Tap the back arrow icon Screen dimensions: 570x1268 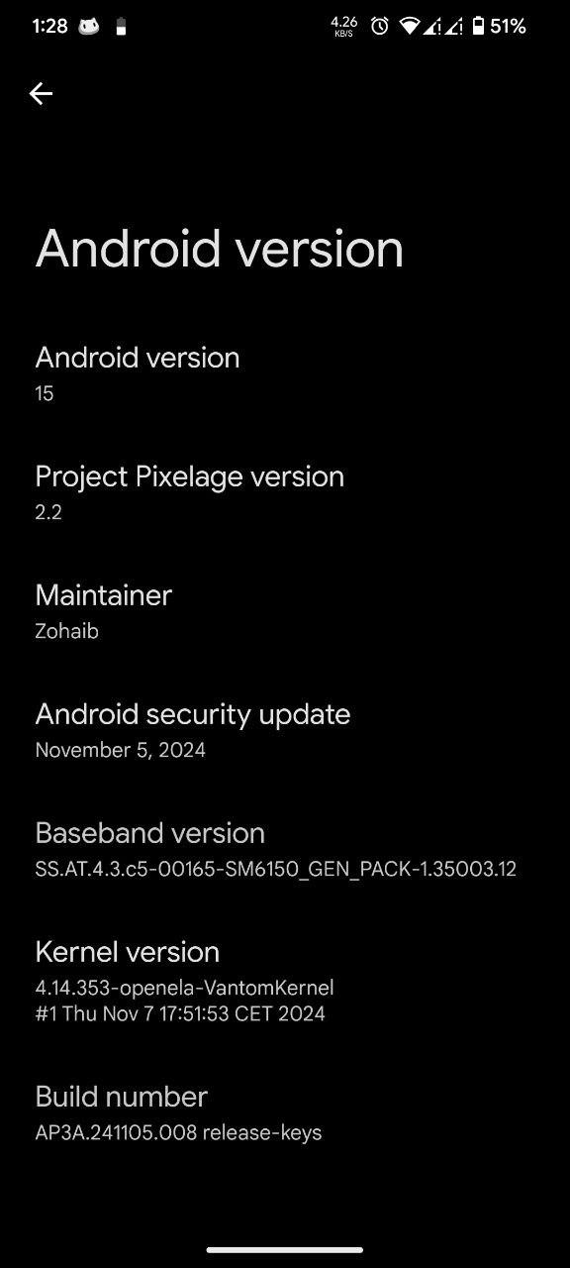click(41, 93)
